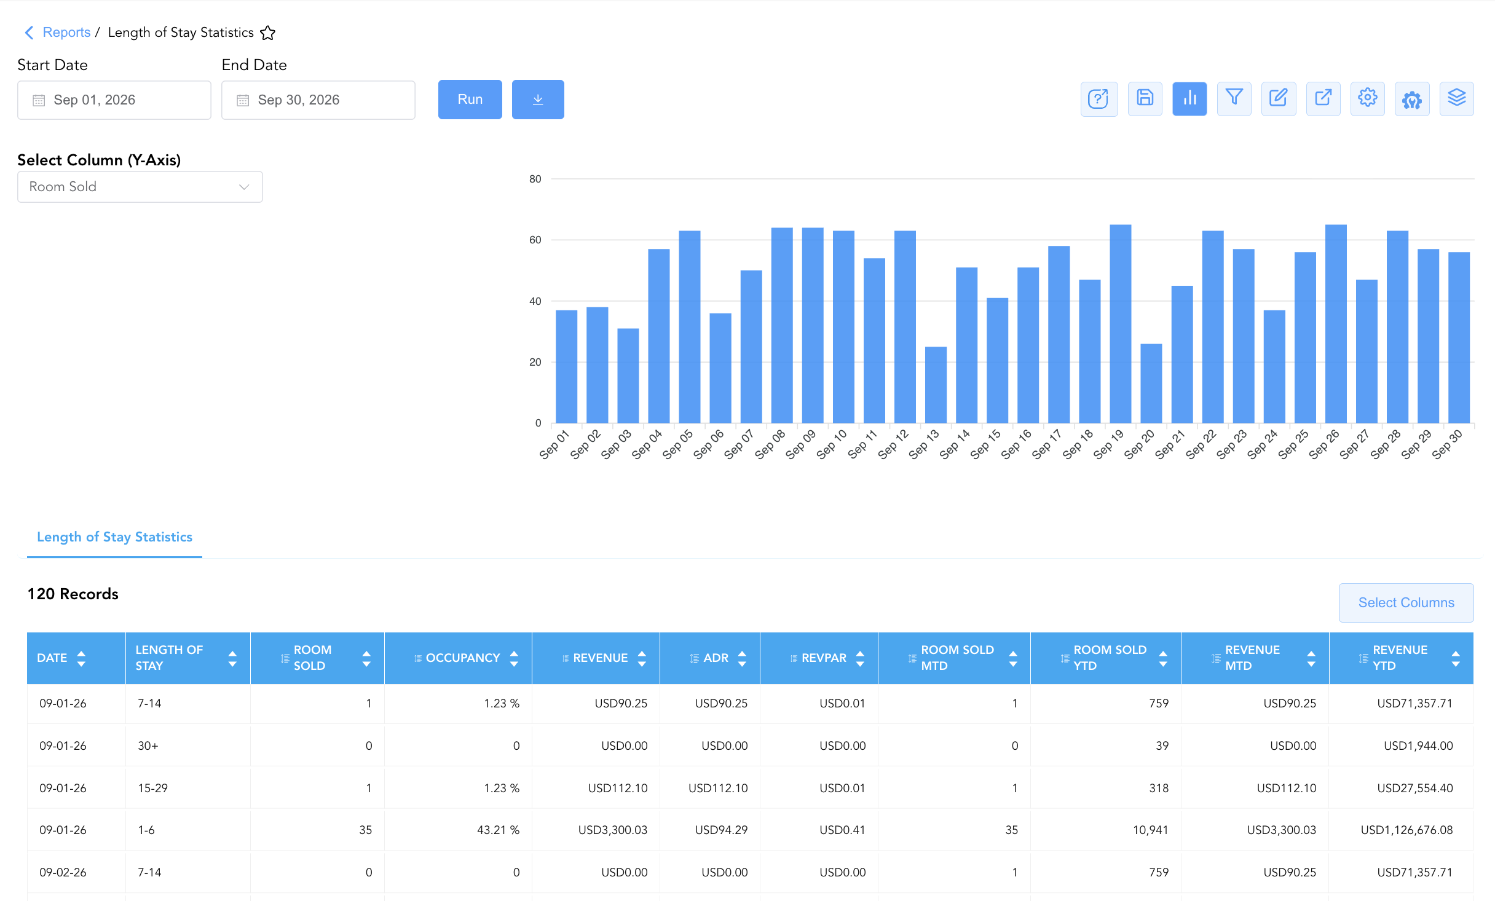Image resolution: width=1495 pixels, height=901 pixels.
Task: Sort by DATE column arrows
Action: click(x=81, y=658)
